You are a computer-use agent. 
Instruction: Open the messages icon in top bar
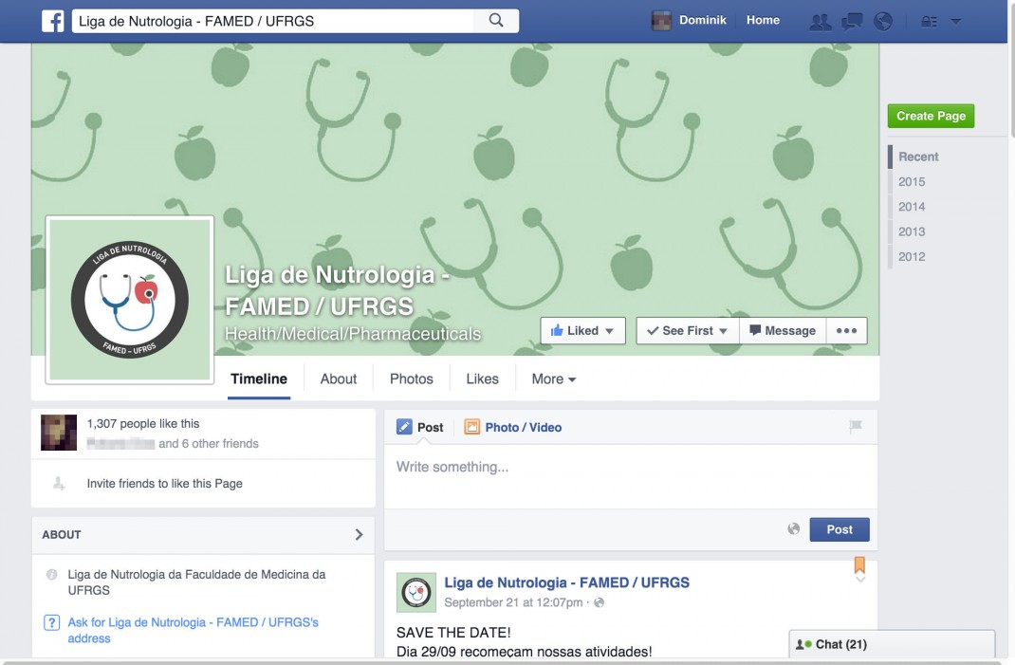(x=852, y=22)
